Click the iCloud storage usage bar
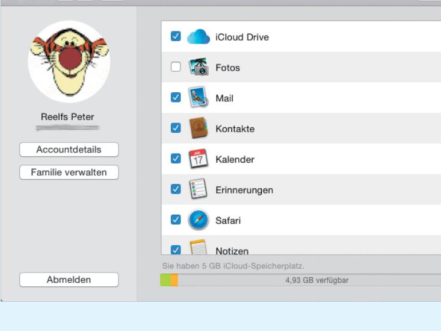The image size is (441, 331). [300, 280]
